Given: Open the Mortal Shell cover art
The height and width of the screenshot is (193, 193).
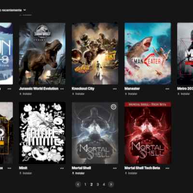Looking at the screenshot, I should click(95, 133).
